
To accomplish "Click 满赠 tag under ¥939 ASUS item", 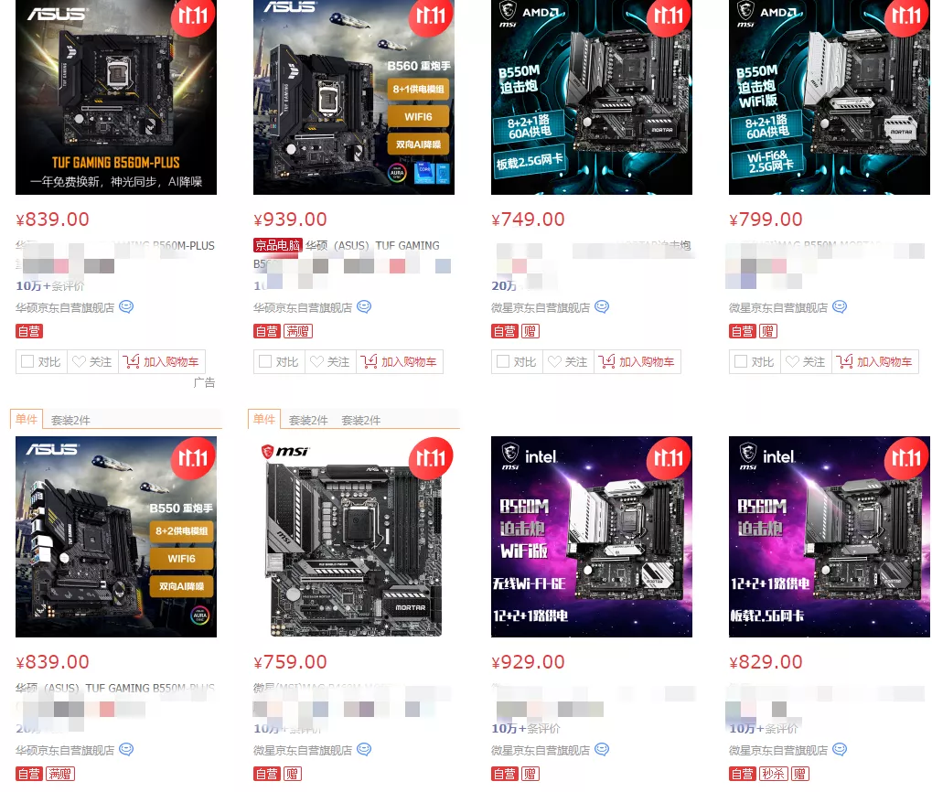I will 298,331.
